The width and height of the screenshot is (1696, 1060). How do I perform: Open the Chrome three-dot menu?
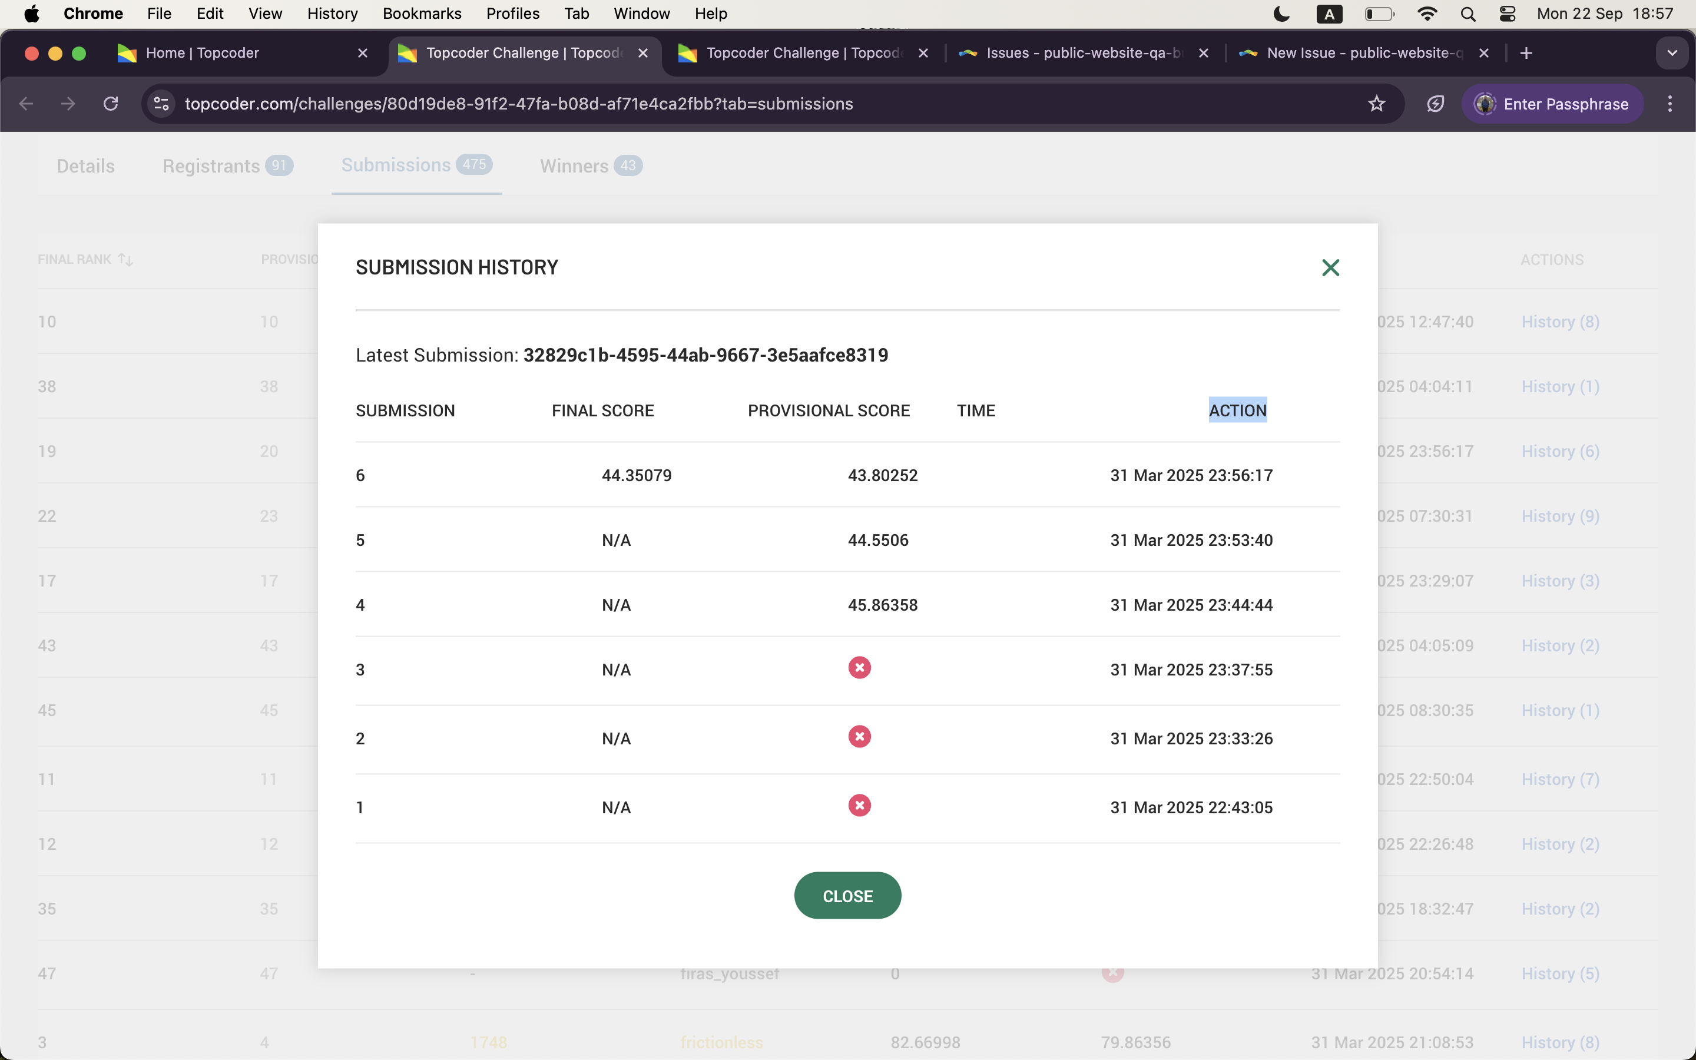click(1669, 104)
